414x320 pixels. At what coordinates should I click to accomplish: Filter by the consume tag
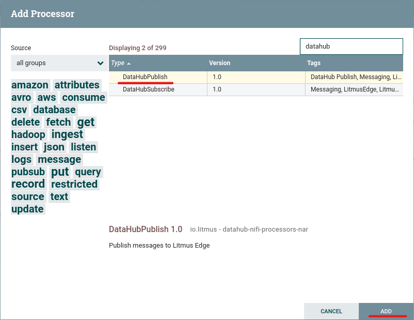click(x=84, y=97)
